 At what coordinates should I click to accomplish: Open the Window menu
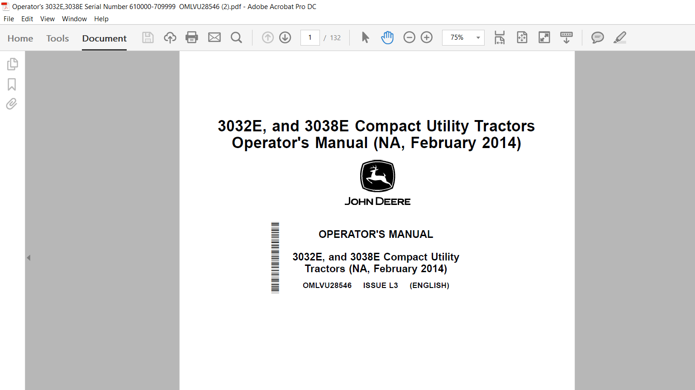point(74,19)
